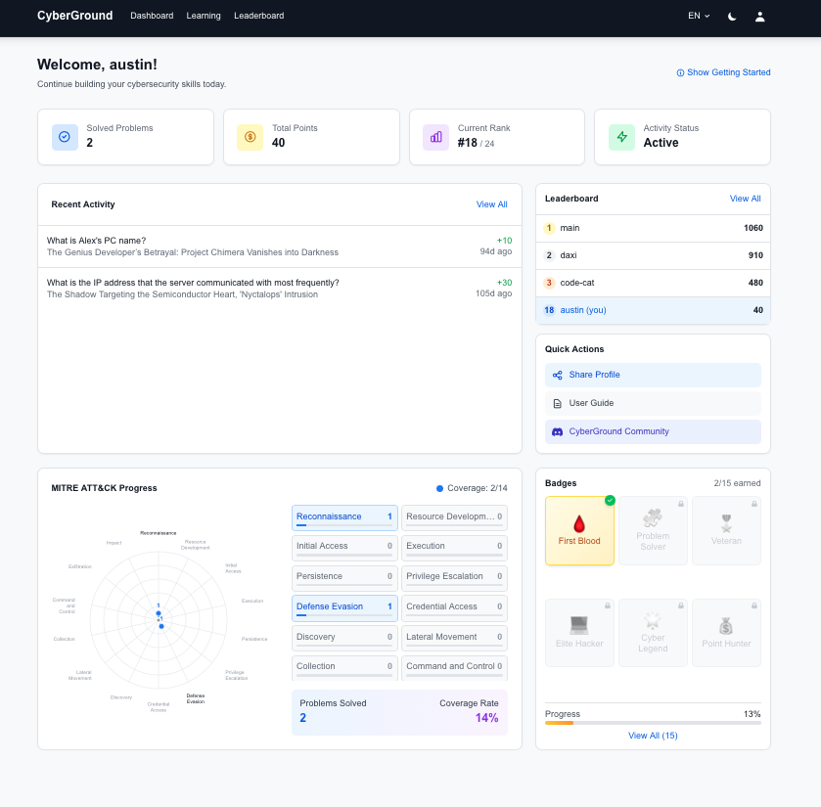This screenshot has height=807, width=821.
Task: Click the Current Rank chart icon
Action: click(x=435, y=137)
